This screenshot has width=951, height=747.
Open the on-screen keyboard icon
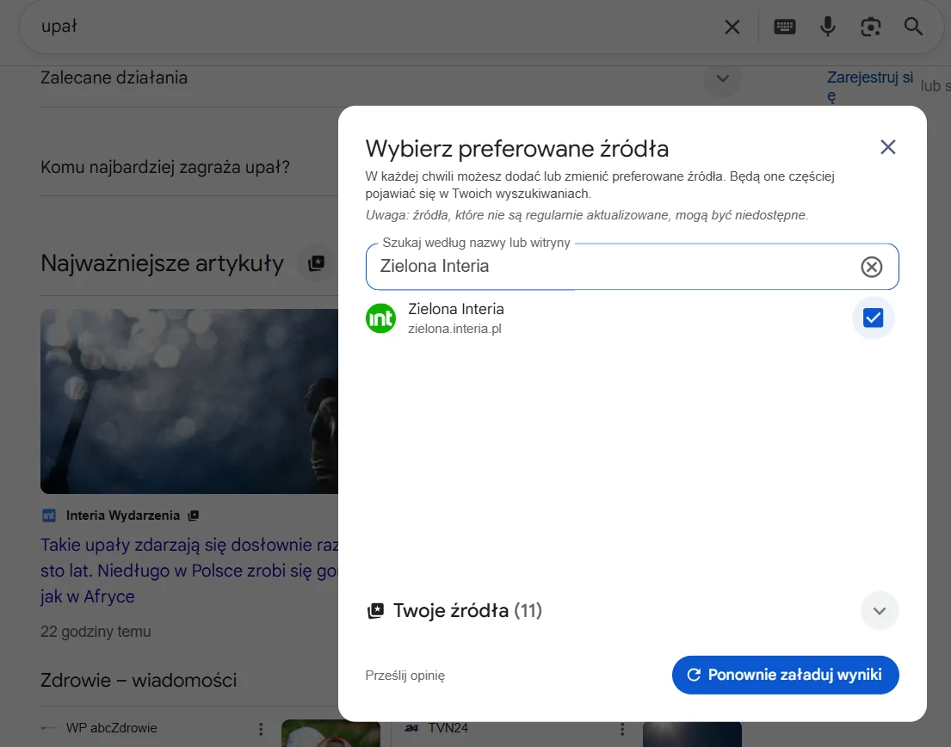tap(785, 27)
